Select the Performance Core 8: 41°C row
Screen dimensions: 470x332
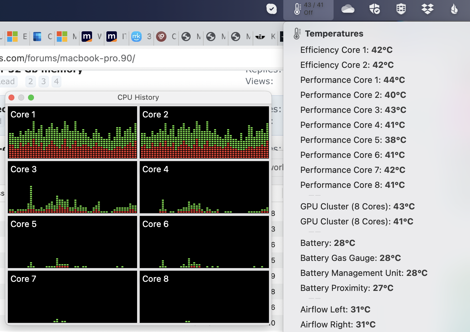pyautogui.click(x=377, y=185)
